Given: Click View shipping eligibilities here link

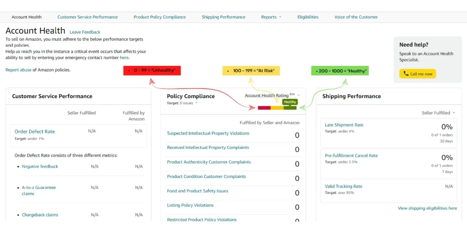Looking at the screenshot, I should click(427, 208).
